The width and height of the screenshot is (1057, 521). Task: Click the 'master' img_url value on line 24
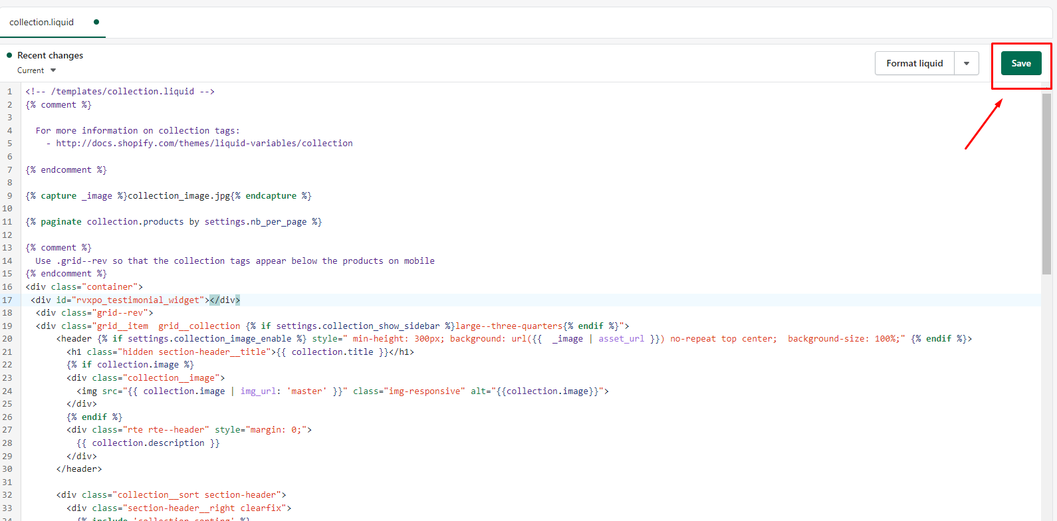(307, 391)
